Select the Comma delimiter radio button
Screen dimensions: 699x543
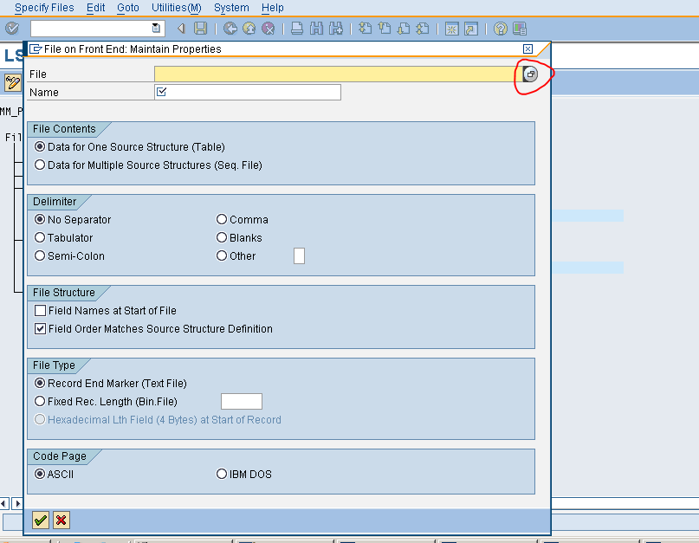coord(222,219)
